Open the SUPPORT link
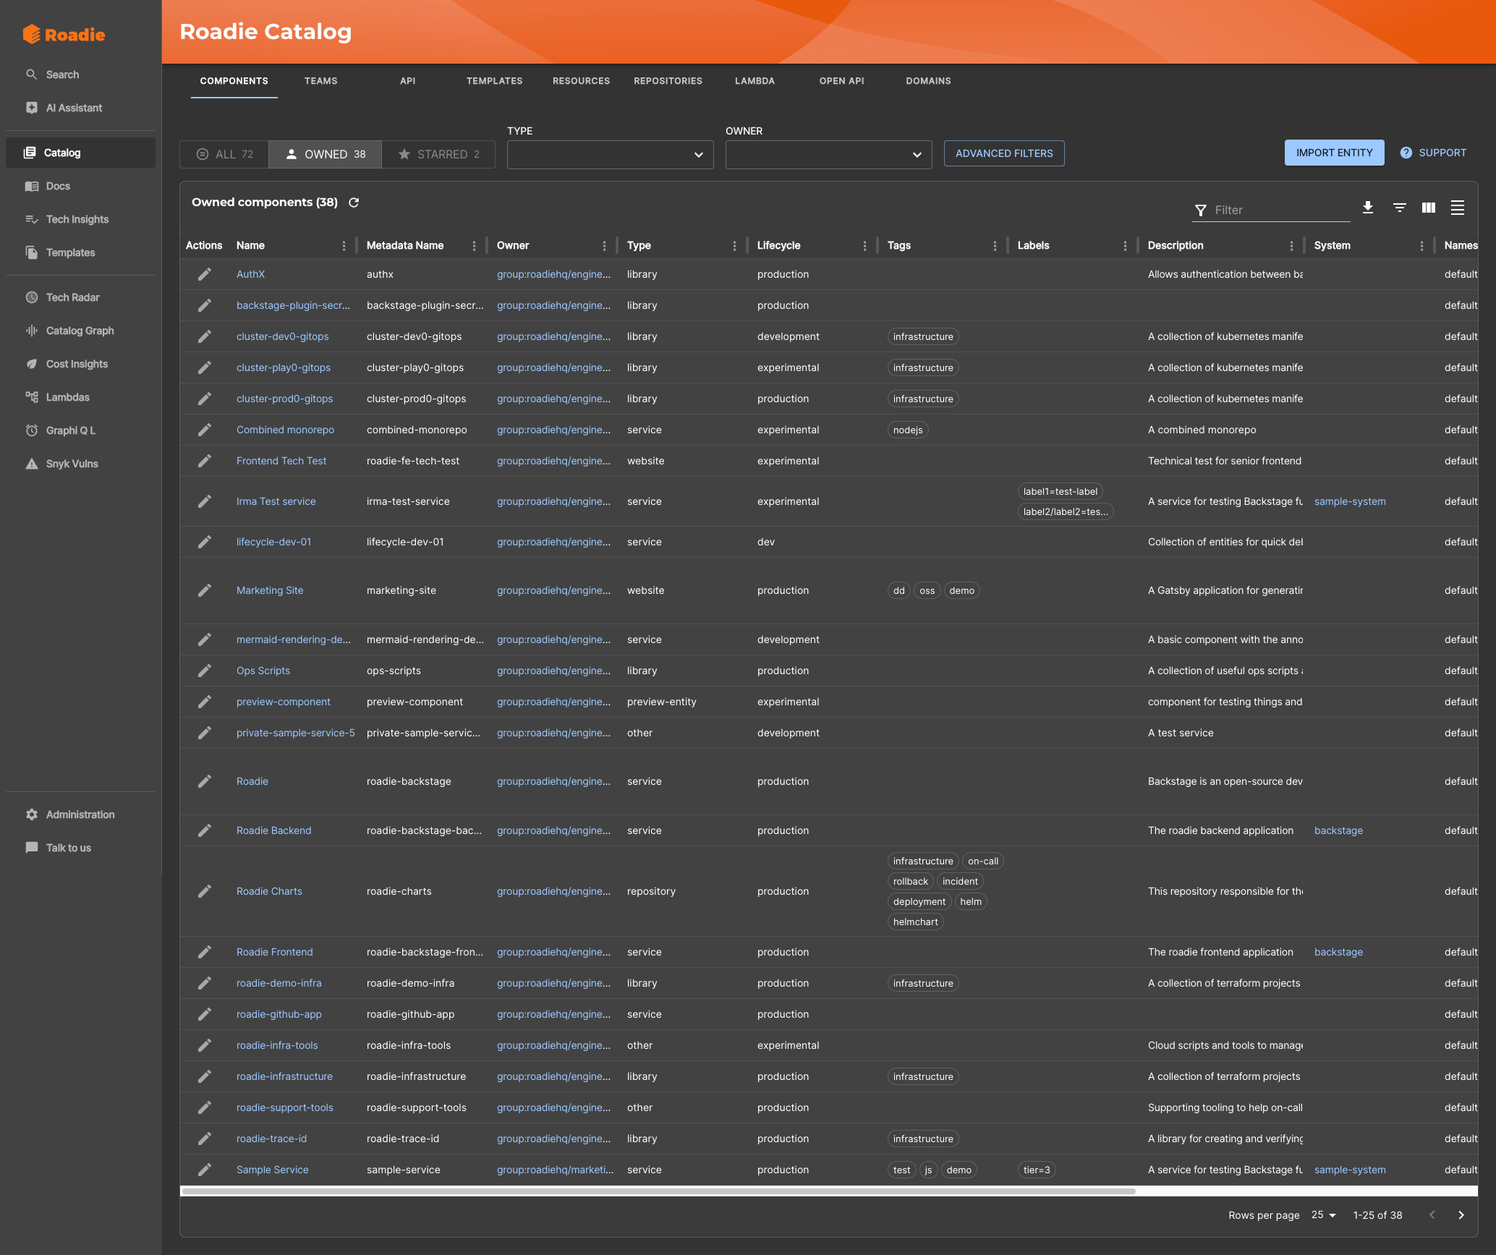 (x=1434, y=153)
